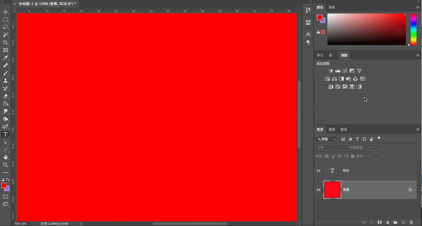This screenshot has height=226, width=422.
Task: Add a Curves adjustment
Action: [x=345, y=71]
